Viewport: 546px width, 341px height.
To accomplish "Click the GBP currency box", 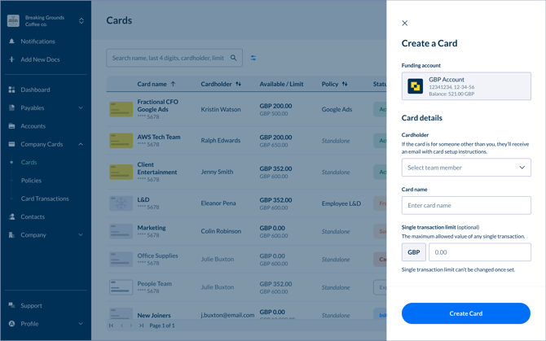I will (x=414, y=252).
